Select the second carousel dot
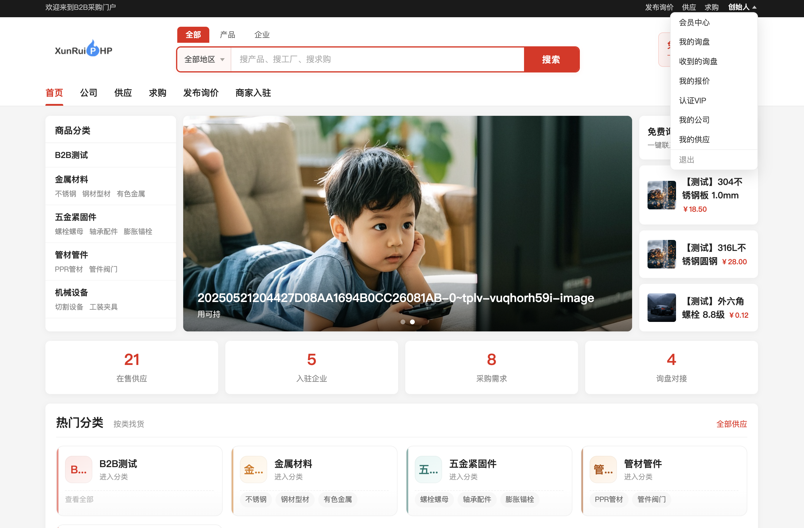 point(412,322)
